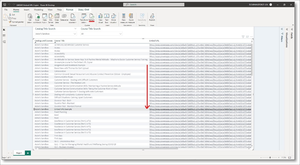
Task: Click the Transform data icon
Action: tap(84, 18)
